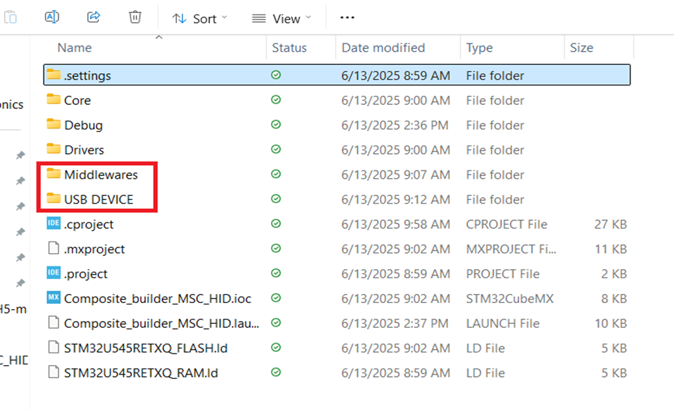
Task: Click the Composite_builder_MSC_HID.ioc MX icon
Action: point(53,297)
